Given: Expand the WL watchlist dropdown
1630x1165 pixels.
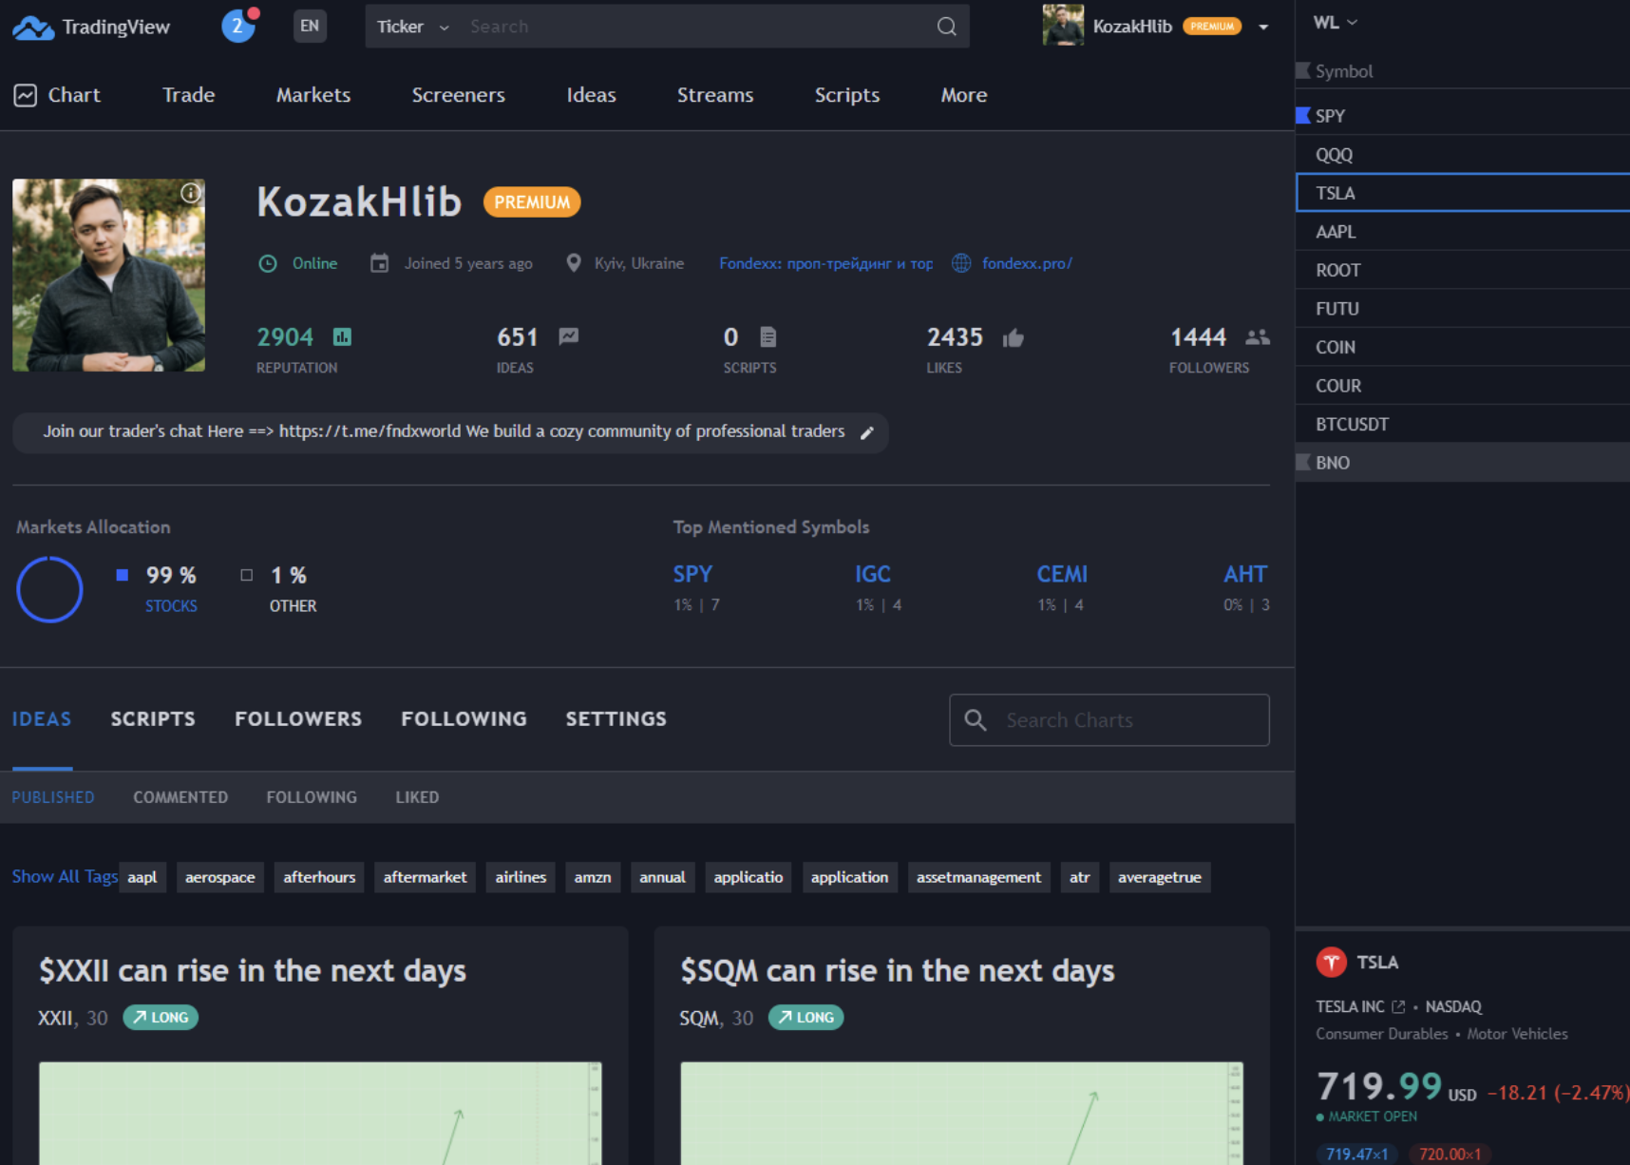Looking at the screenshot, I should pos(1335,23).
